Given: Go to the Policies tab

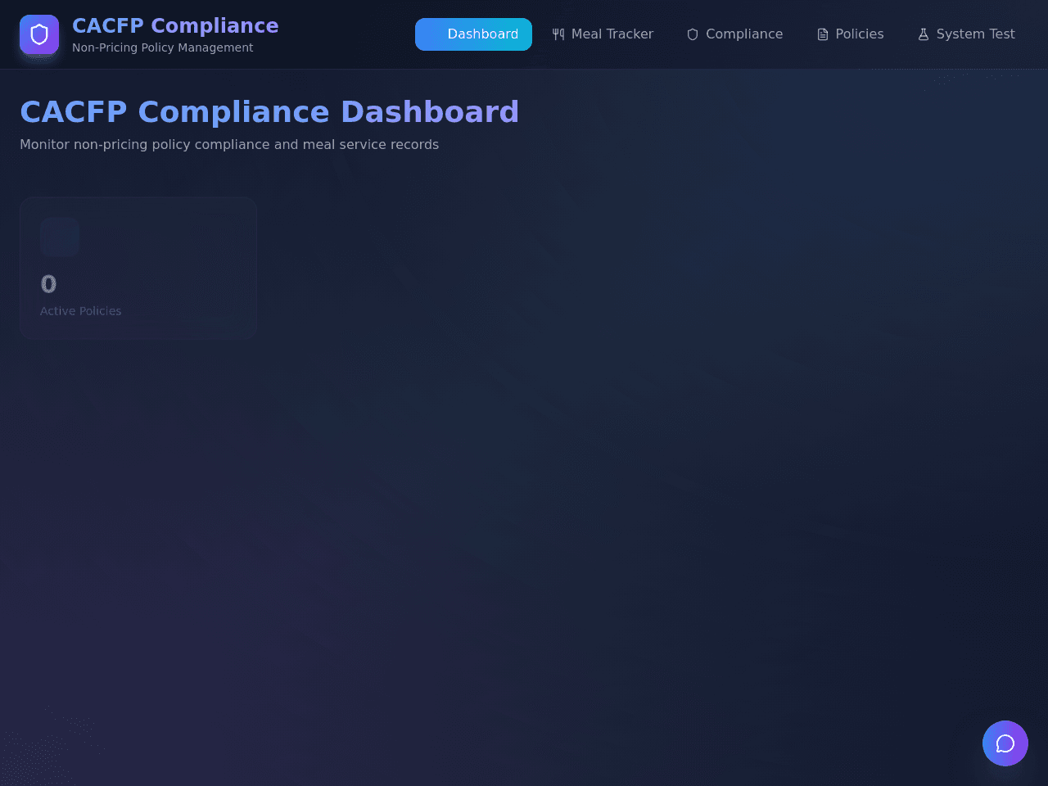Looking at the screenshot, I should [851, 34].
